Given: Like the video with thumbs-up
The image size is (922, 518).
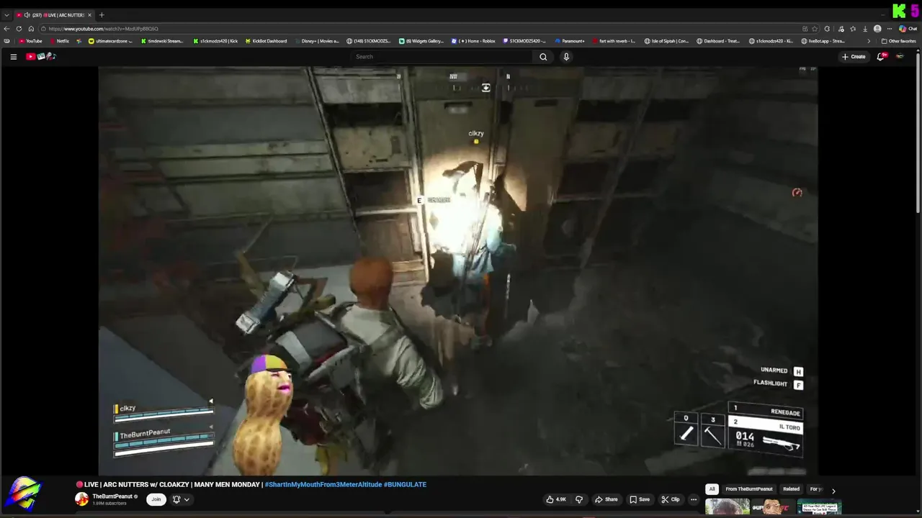Looking at the screenshot, I should point(556,499).
